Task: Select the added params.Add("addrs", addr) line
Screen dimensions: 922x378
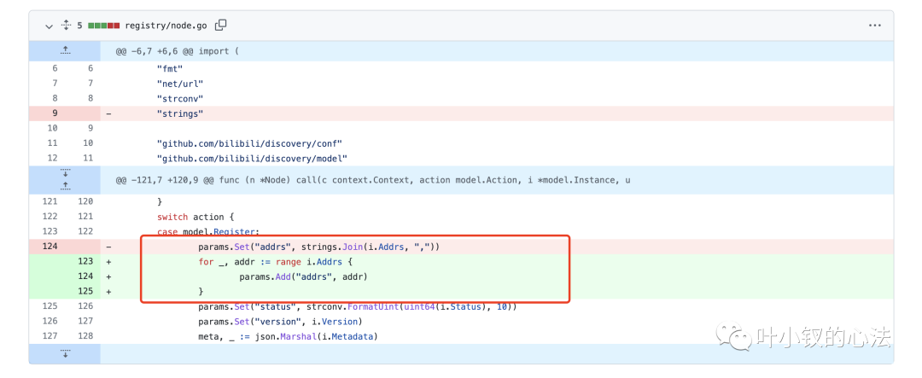Action: [303, 276]
